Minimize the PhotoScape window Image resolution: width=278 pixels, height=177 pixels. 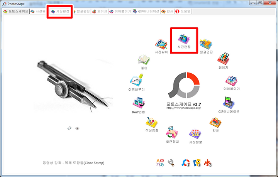click(x=253, y=3)
